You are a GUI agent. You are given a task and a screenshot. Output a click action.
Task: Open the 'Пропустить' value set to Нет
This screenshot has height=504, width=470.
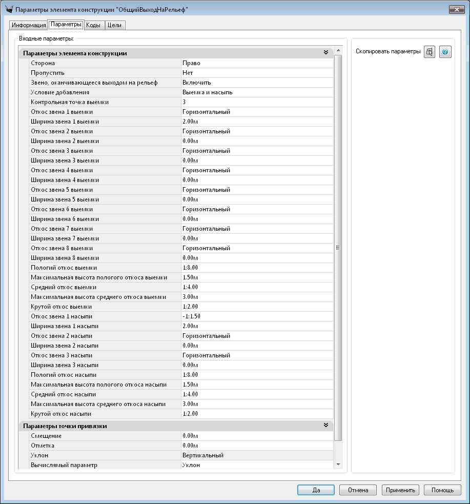tap(256, 73)
